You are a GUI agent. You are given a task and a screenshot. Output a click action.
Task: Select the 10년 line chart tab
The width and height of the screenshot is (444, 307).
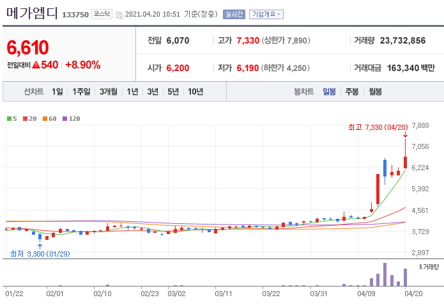tap(195, 91)
